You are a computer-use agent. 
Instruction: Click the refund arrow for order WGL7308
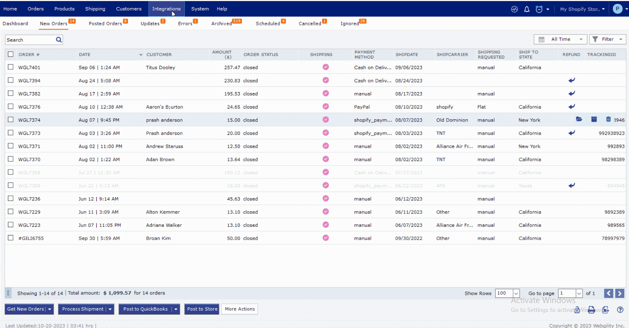coord(572,186)
